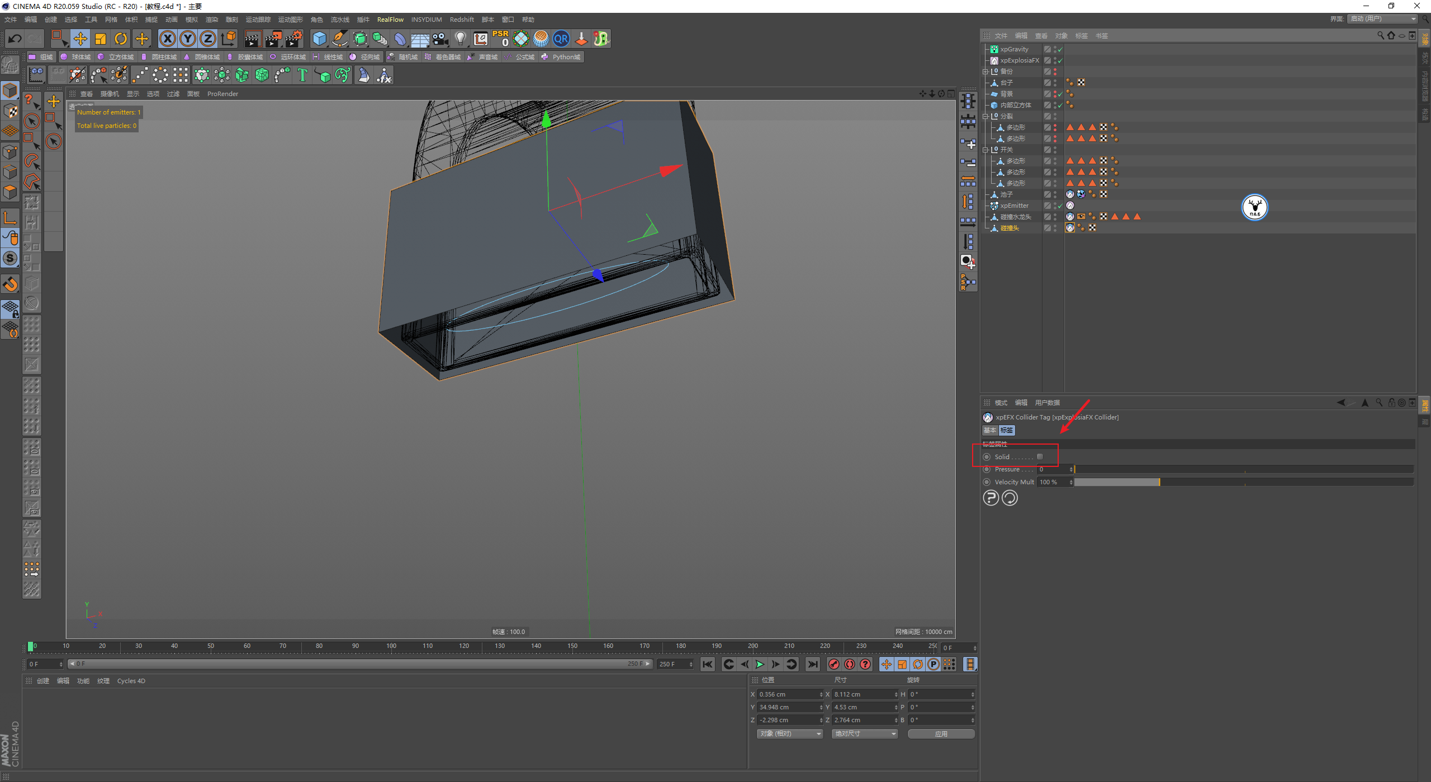Select the Move tool in top toolbar
Image resolution: width=1431 pixels, height=782 pixels.
80,39
